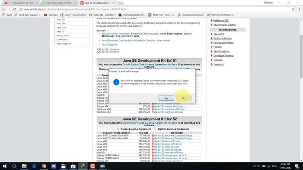The height and width of the screenshot is (170, 303).
Task: Open Install Android Studio bookmark
Action: [191, 15]
